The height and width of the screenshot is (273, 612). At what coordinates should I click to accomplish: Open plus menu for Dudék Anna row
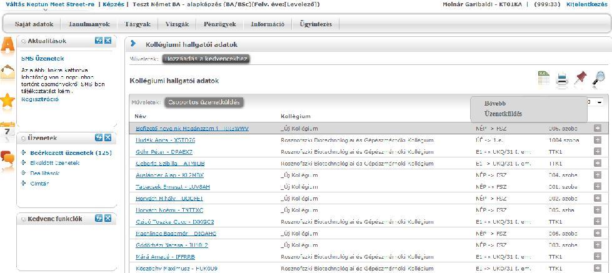(x=597, y=140)
